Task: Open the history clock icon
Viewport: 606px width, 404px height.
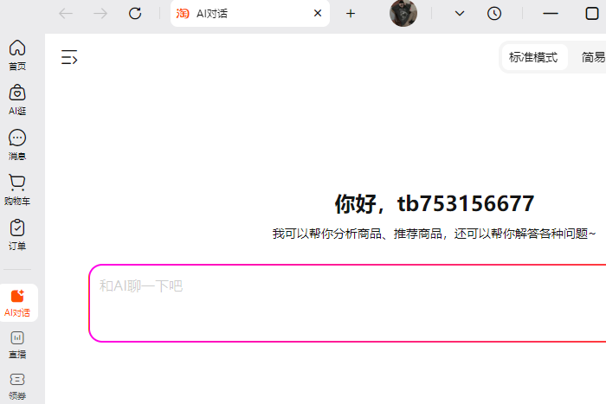Action: click(x=494, y=13)
